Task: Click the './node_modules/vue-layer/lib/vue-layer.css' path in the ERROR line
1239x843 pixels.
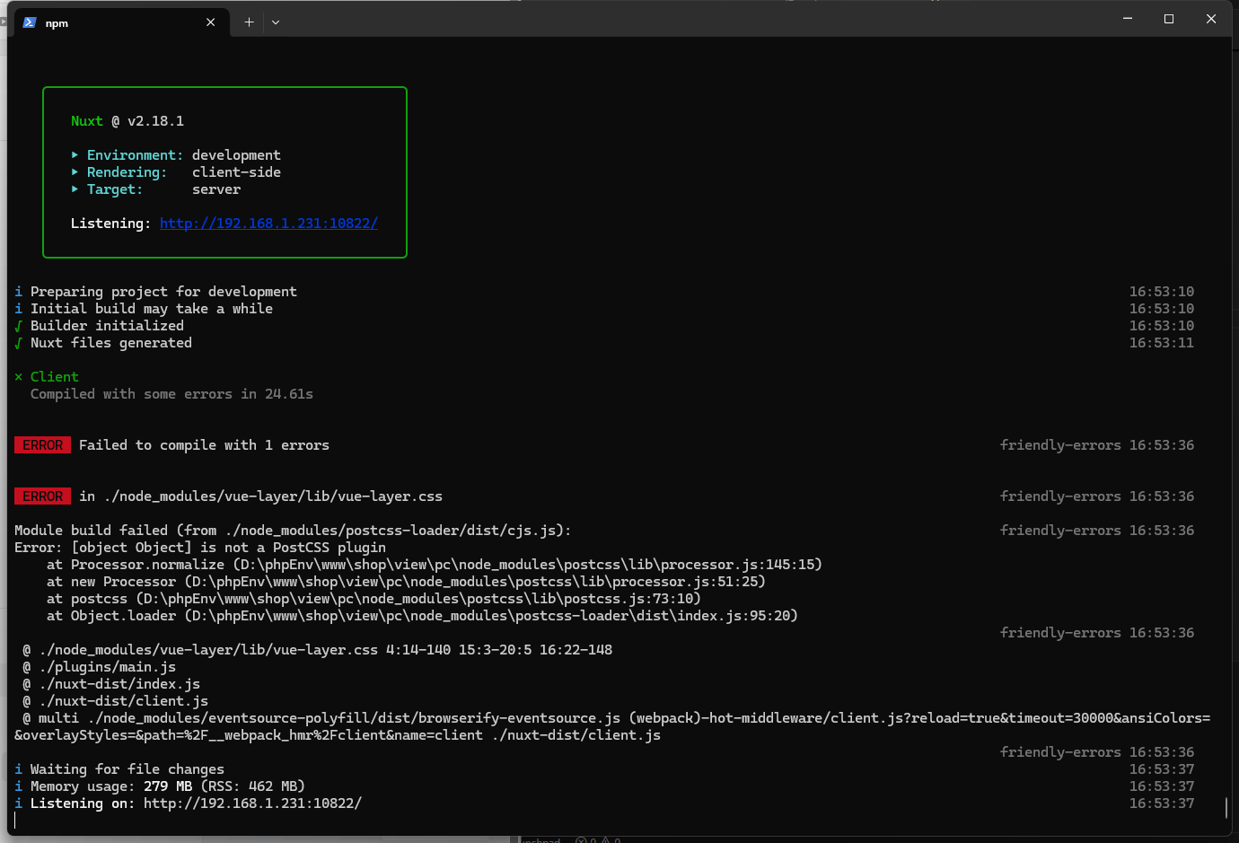Action: [273, 496]
